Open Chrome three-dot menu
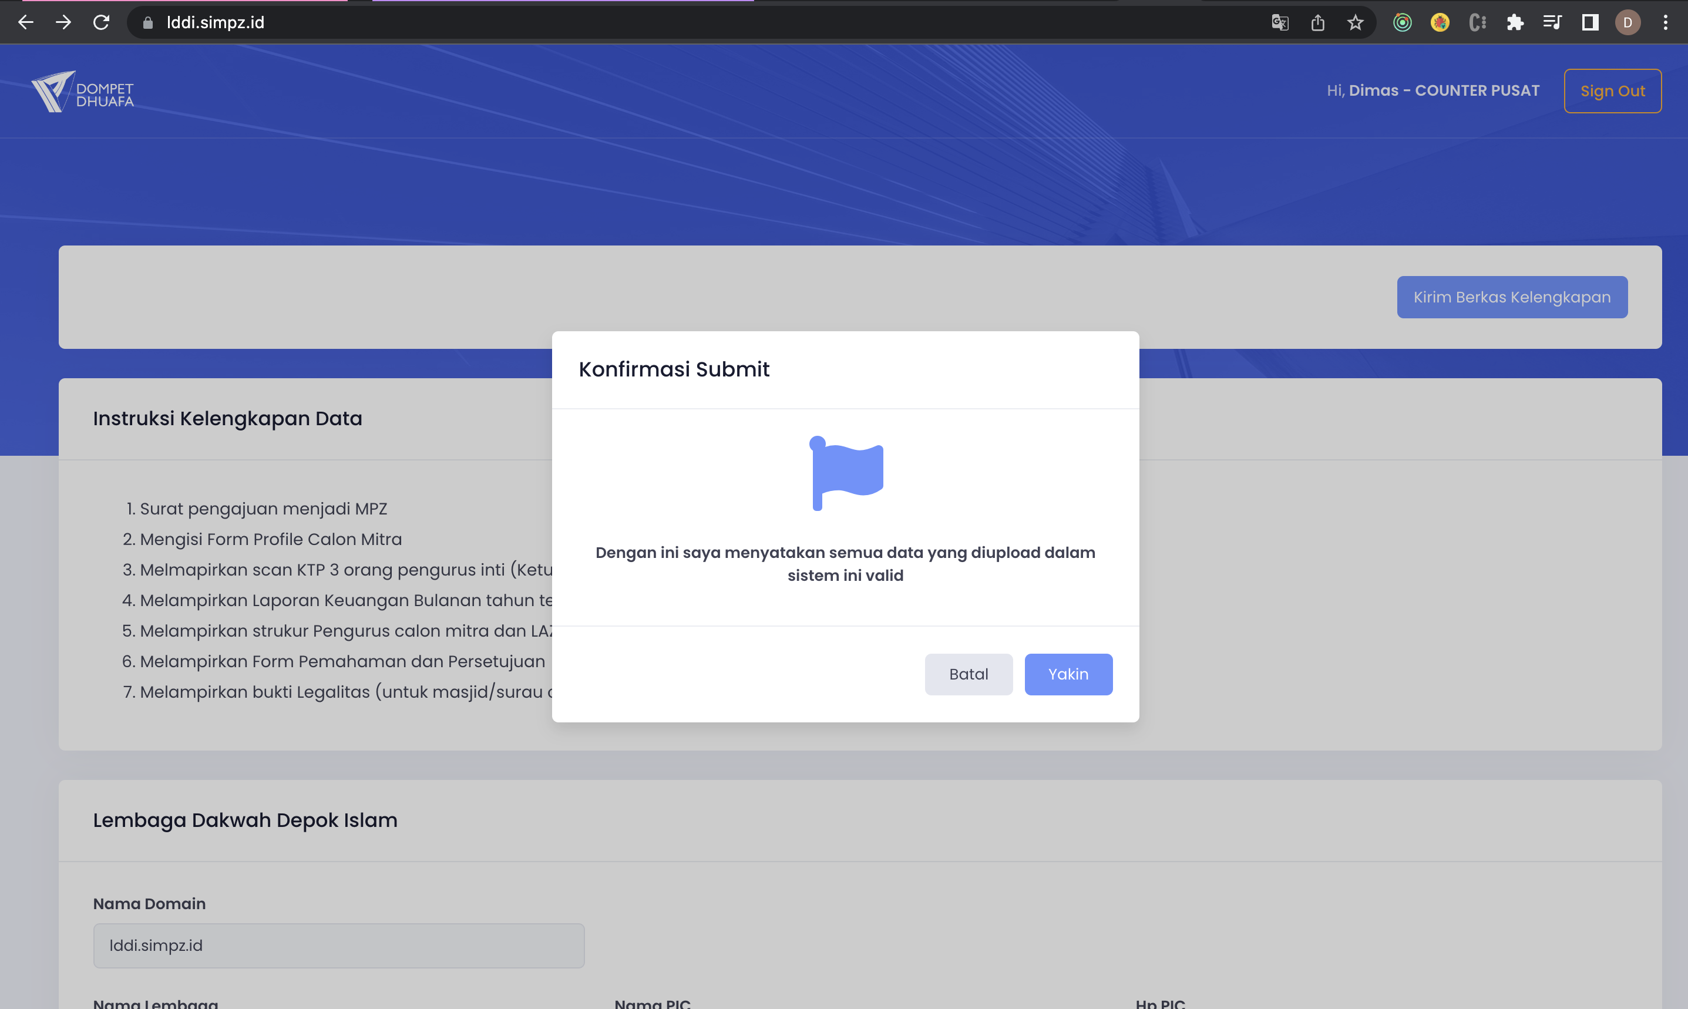 tap(1665, 22)
